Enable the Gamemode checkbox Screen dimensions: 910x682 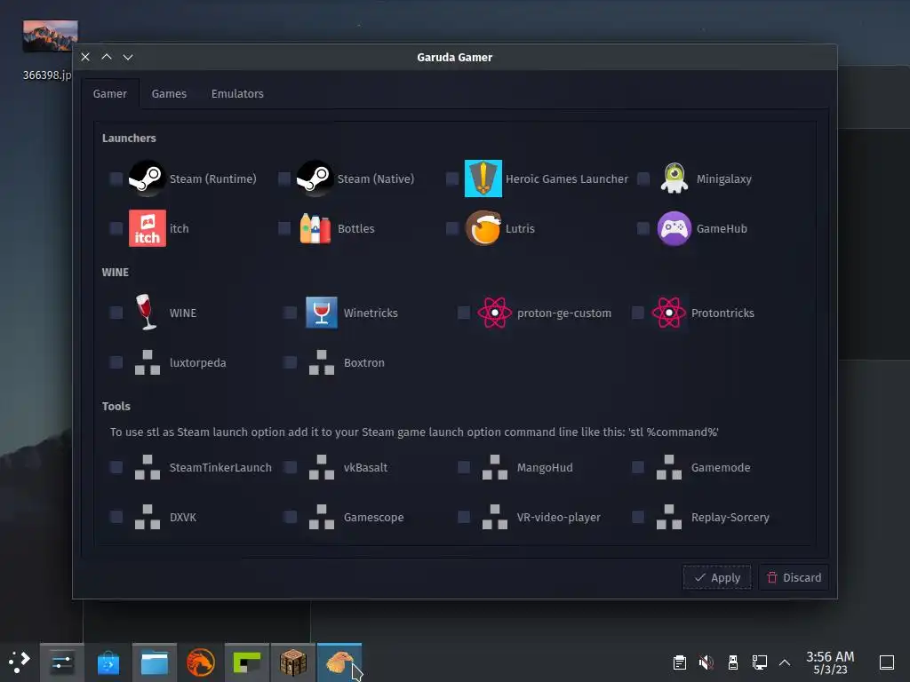pos(638,467)
